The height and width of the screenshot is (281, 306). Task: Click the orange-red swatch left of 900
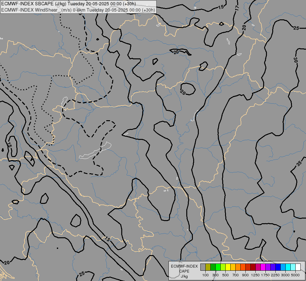pos(243,267)
